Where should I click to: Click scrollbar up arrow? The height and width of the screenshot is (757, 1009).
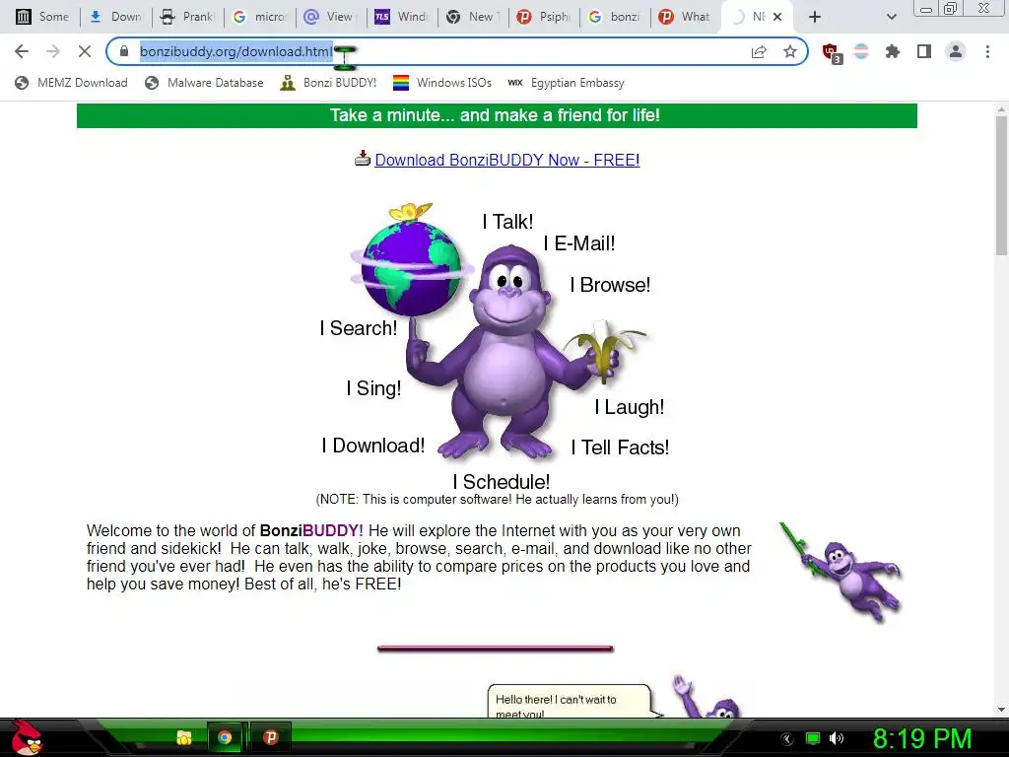click(1001, 109)
